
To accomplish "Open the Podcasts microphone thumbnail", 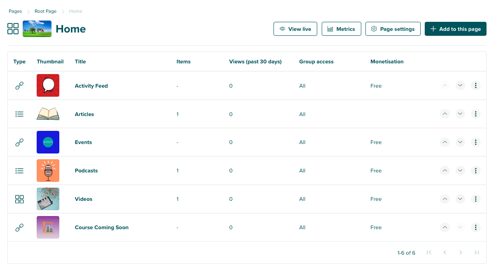I will 48,170.
